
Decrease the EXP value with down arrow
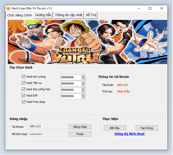[83, 97]
